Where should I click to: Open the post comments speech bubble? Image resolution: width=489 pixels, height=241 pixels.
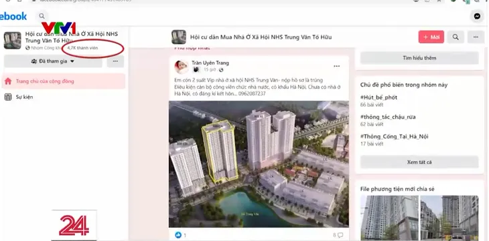pos(340,235)
